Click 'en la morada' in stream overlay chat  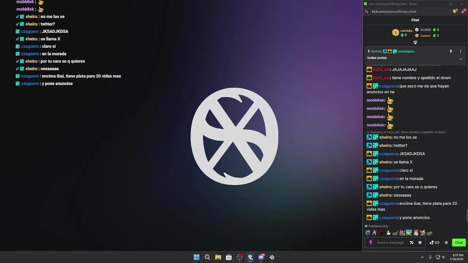pyautogui.click(x=54, y=54)
